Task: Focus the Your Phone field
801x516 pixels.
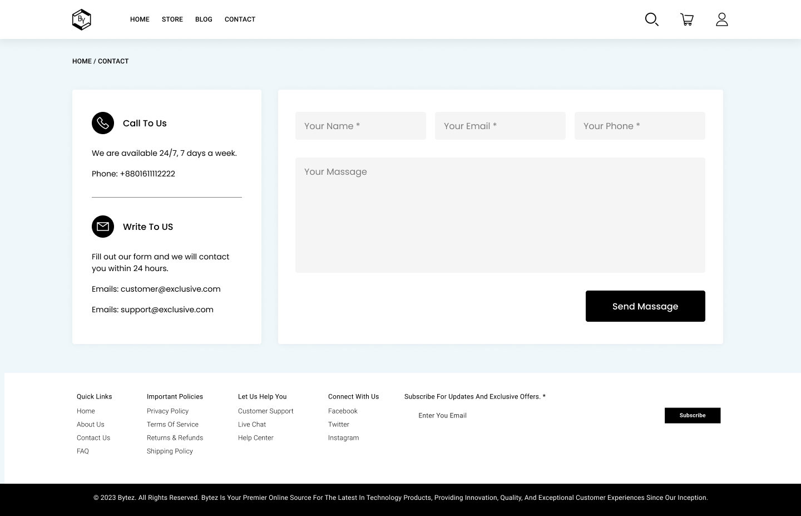Action: (x=640, y=126)
